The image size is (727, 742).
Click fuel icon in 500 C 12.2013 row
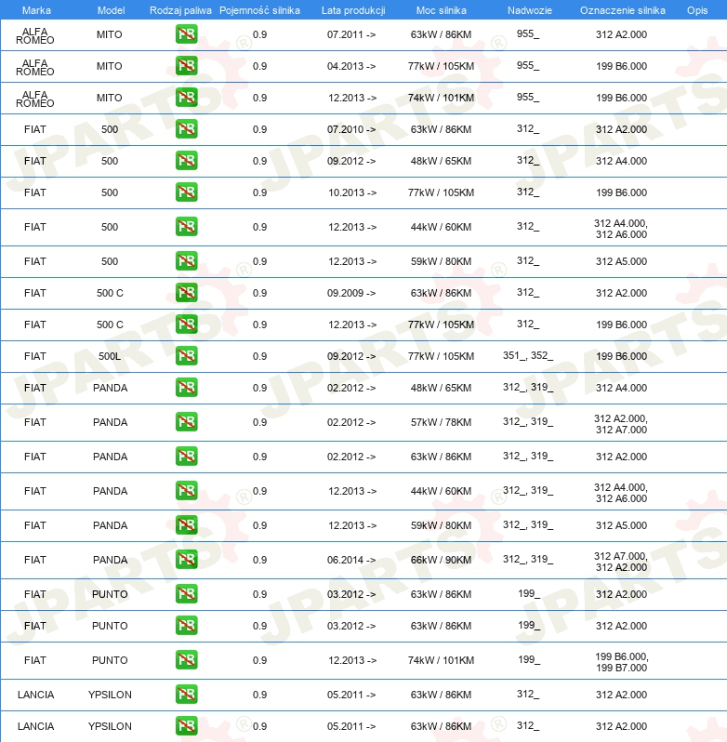[x=186, y=325]
